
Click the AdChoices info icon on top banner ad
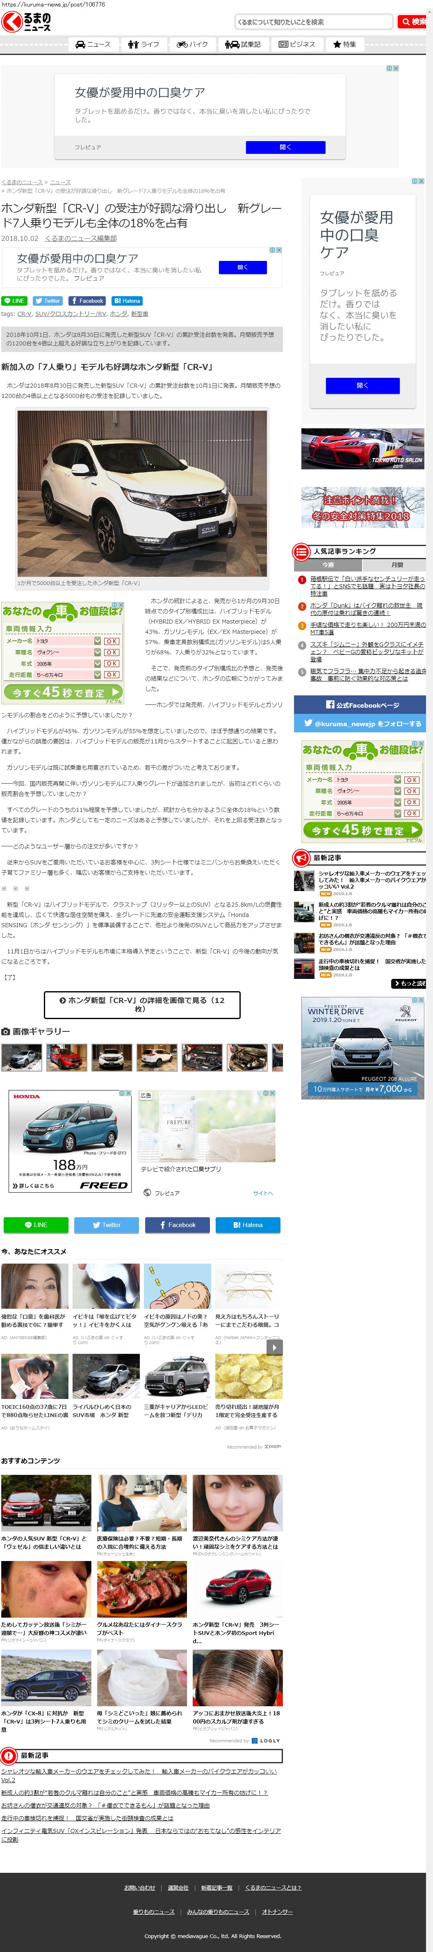click(389, 68)
